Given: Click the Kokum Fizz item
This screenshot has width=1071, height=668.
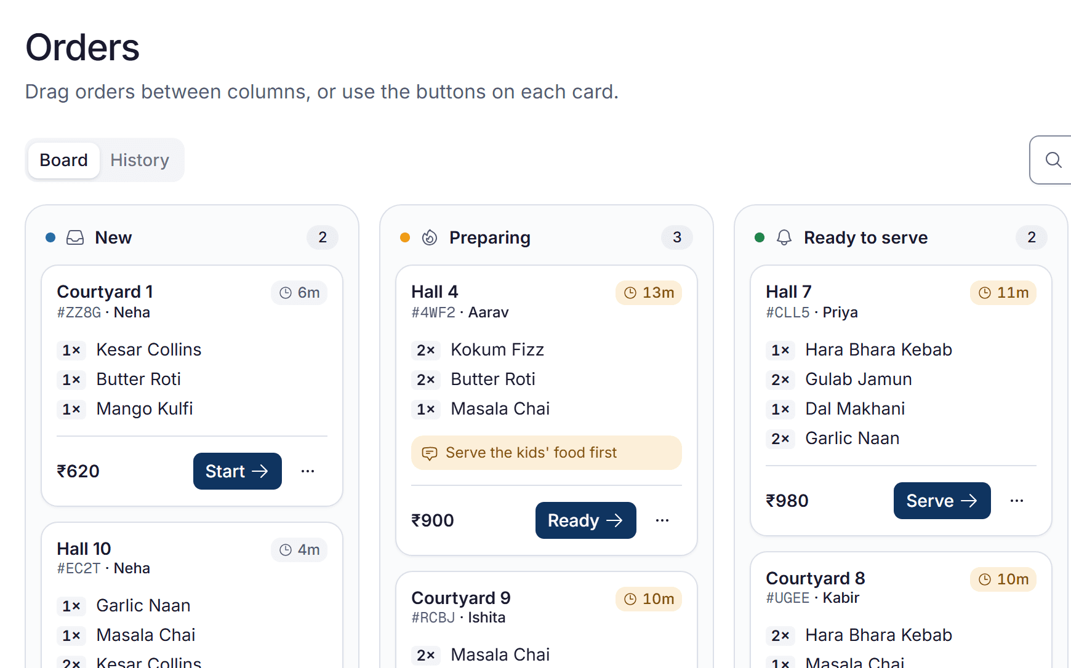Looking at the screenshot, I should coord(497,349).
